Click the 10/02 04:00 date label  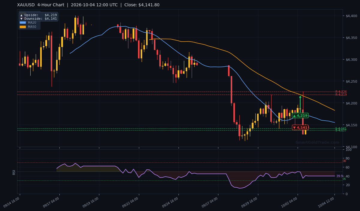(x=289, y=202)
